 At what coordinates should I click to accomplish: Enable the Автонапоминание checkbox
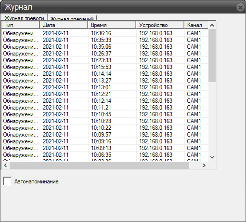click(7, 181)
